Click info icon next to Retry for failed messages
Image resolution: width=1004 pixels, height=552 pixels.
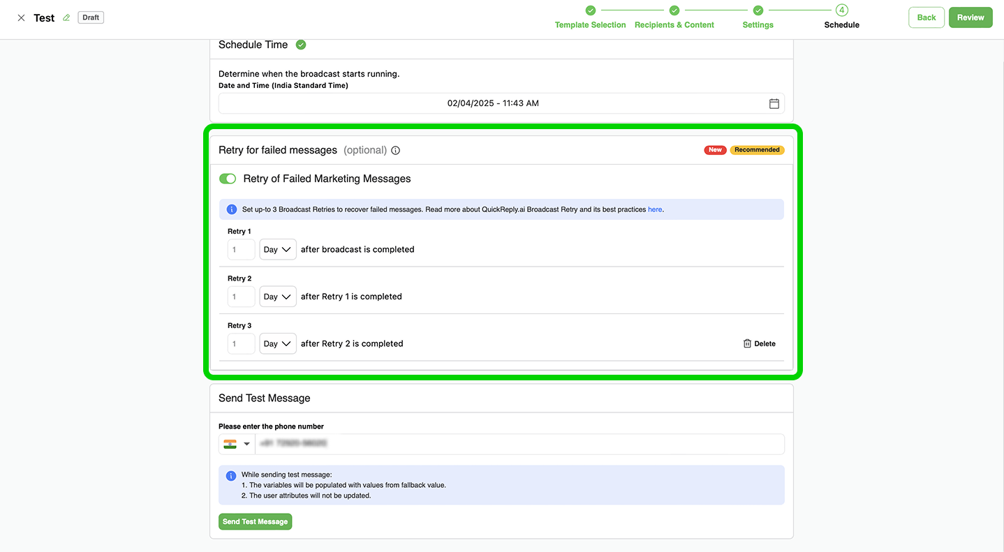(396, 151)
